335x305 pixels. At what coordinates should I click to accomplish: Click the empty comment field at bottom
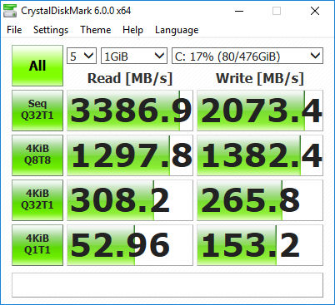point(167,285)
